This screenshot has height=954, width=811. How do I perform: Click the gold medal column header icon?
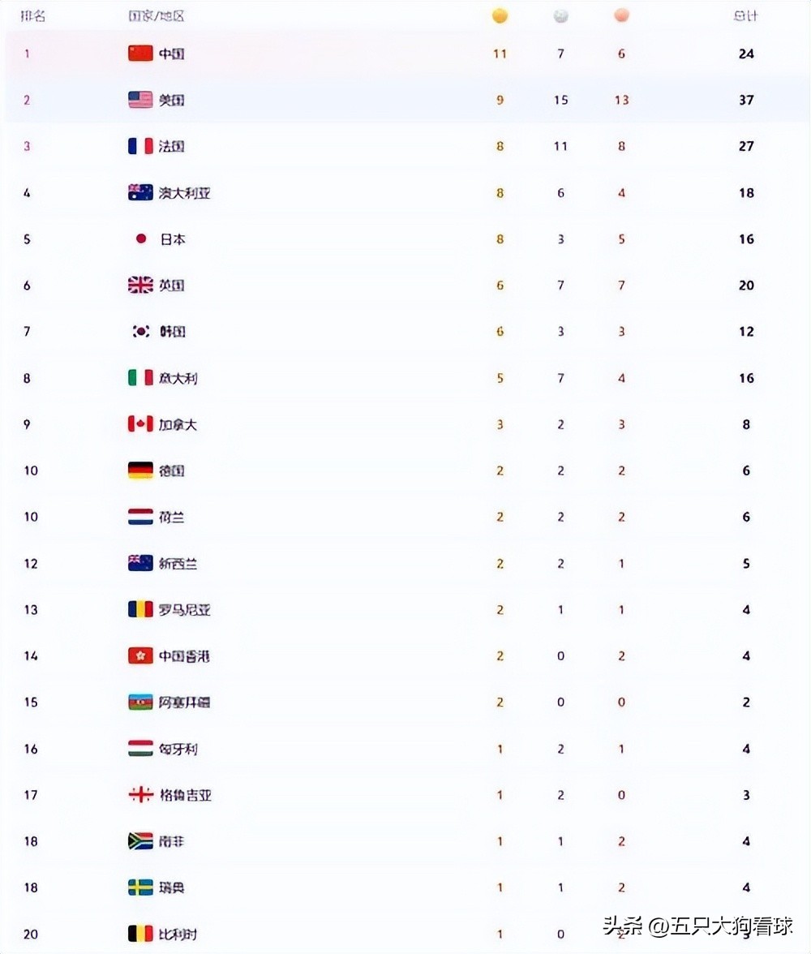[500, 16]
